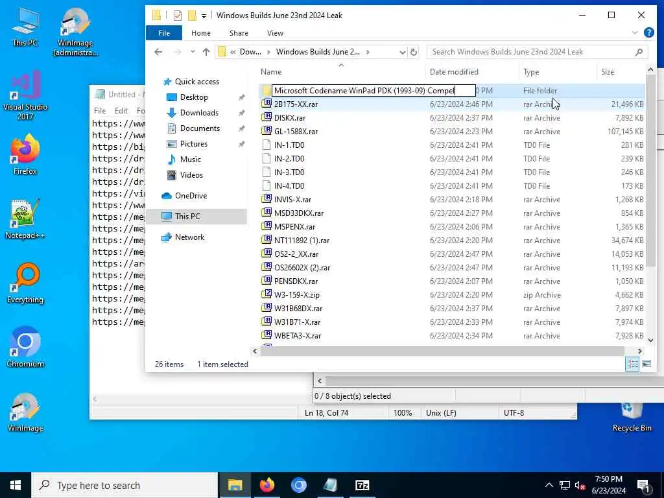Screen dimensions: 664x498
Task: Open the File tab in Explorer
Action: coord(164,33)
